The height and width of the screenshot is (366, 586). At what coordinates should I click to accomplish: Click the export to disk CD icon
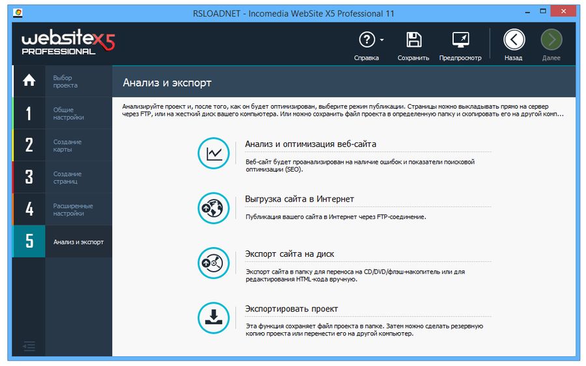(x=214, y=263)
